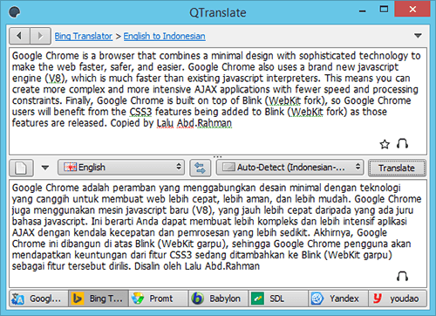Viewport: 436px width, 316px height.
Task: Click the Translate button
Action: coord(397,168)
